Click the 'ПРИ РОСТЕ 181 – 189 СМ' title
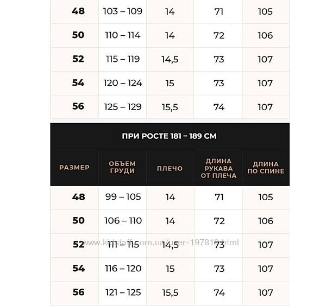326x306 pixels. [x=170, y=136]
